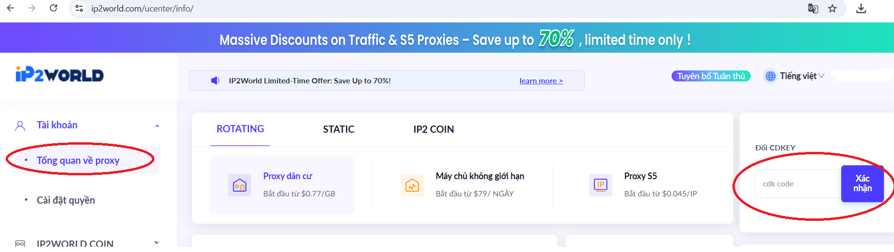894x252 pixels.
Task: Collapse the Tài khoản sidebar section
Action: click(157, 126)
